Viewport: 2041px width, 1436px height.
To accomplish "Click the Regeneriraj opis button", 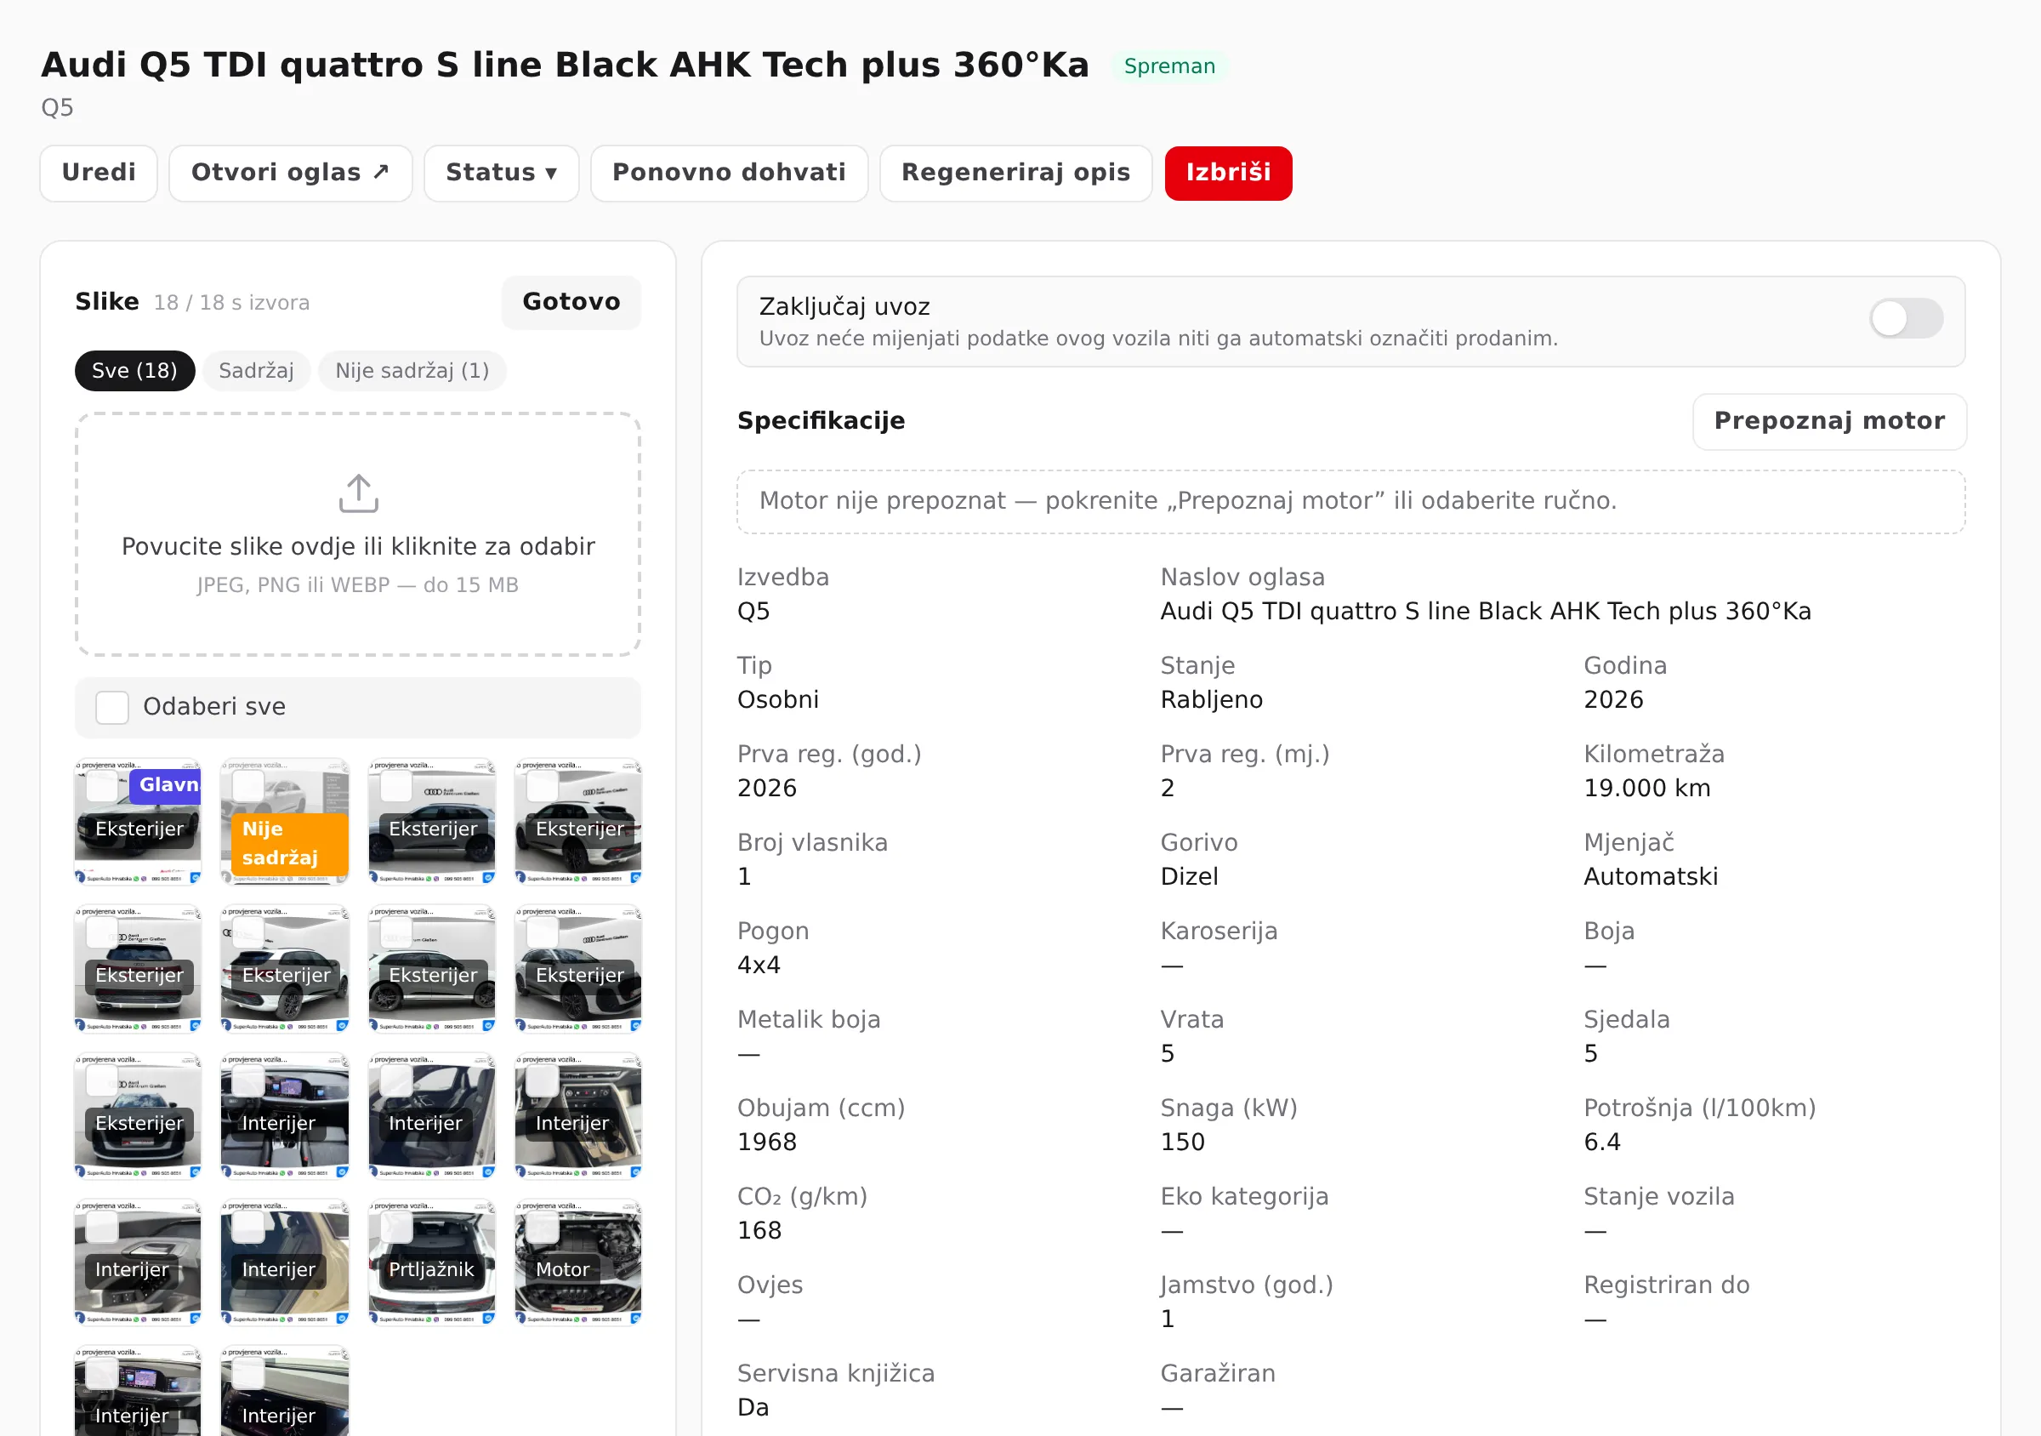I will coord(1016,174).
